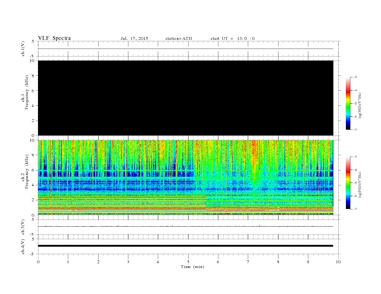Click the "start UT = 13:0 :0" label

[x=232, y=38]
